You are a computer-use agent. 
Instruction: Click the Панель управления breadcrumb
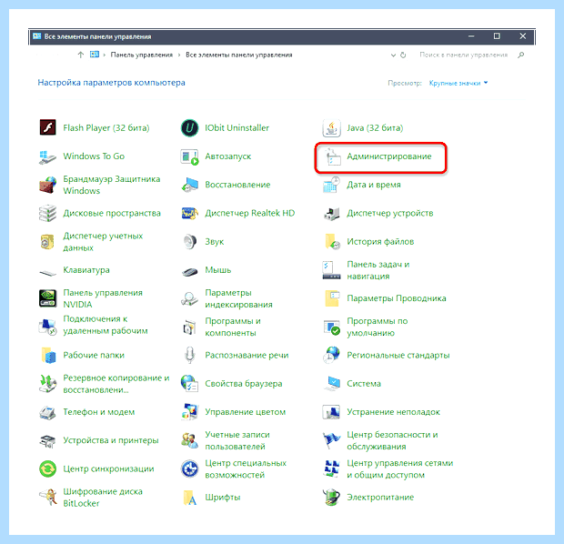point(141,55)
